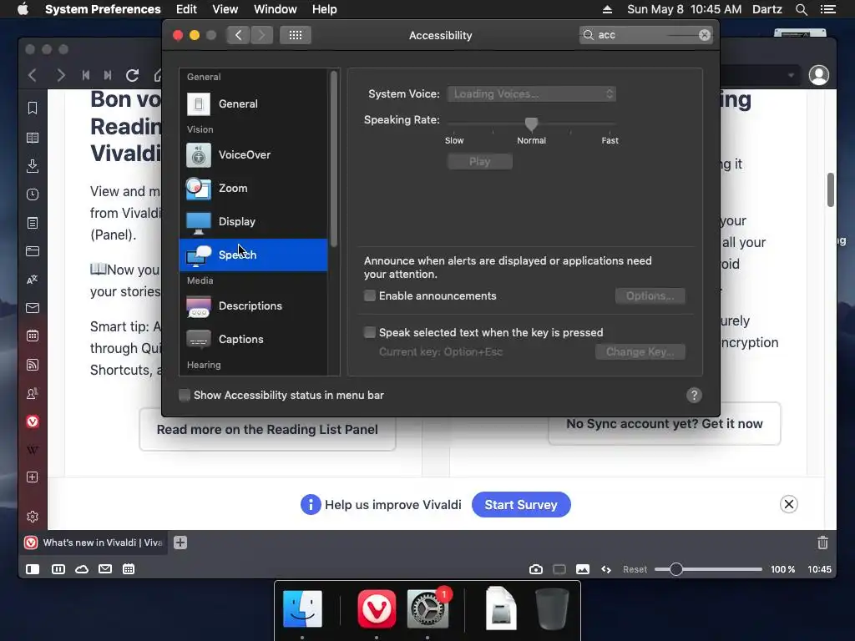This screenshot has width=855, height=641.
Task: Open the Accessibility help question mark
Action: [694, 395]
